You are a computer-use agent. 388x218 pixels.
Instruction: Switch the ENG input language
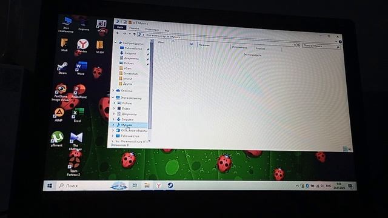pos(329,186)
